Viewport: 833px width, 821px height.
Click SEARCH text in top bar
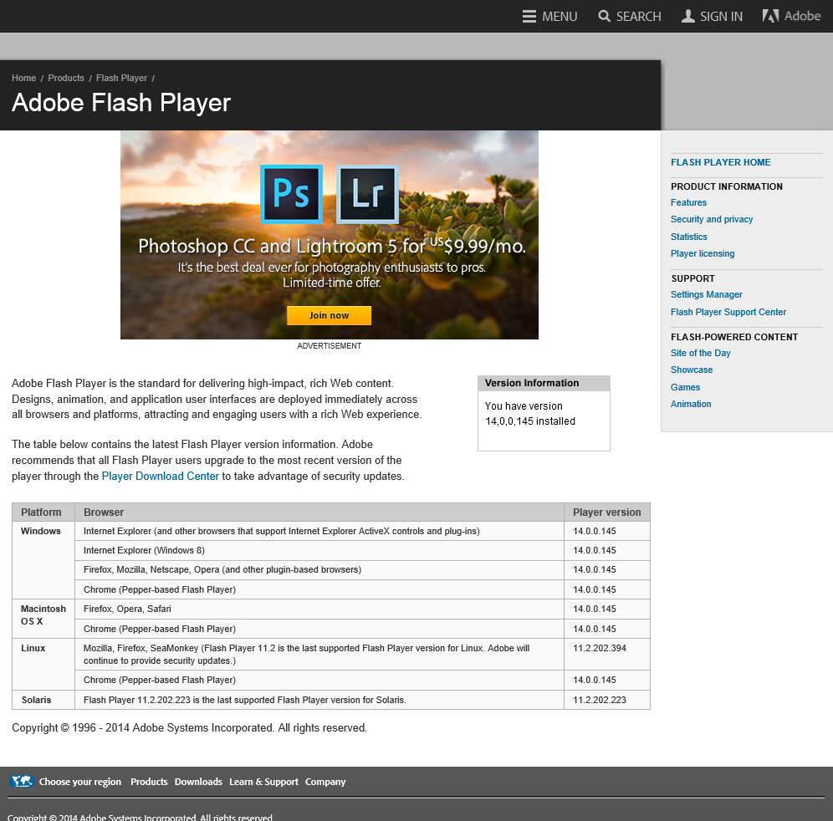(639, 17)
